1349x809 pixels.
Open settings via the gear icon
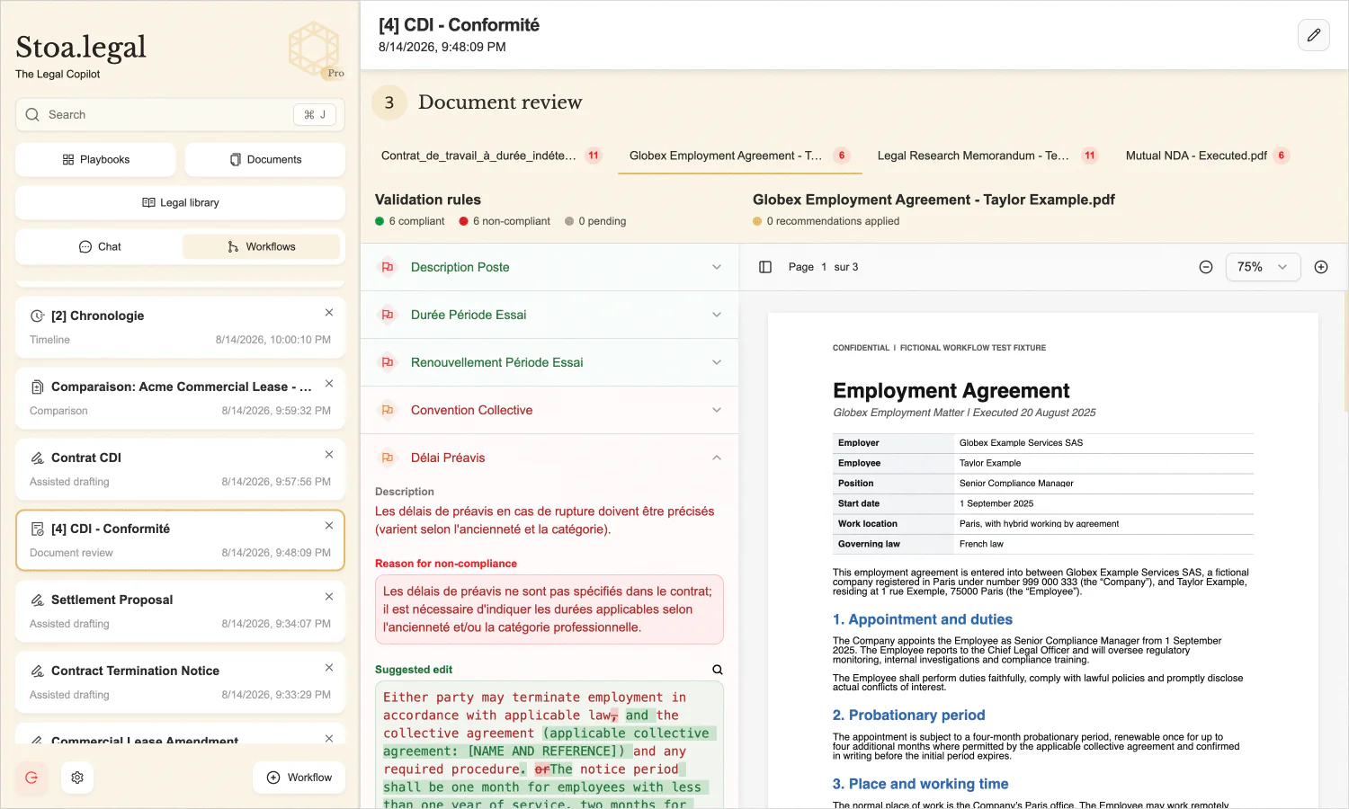click(x=77, y=778)
